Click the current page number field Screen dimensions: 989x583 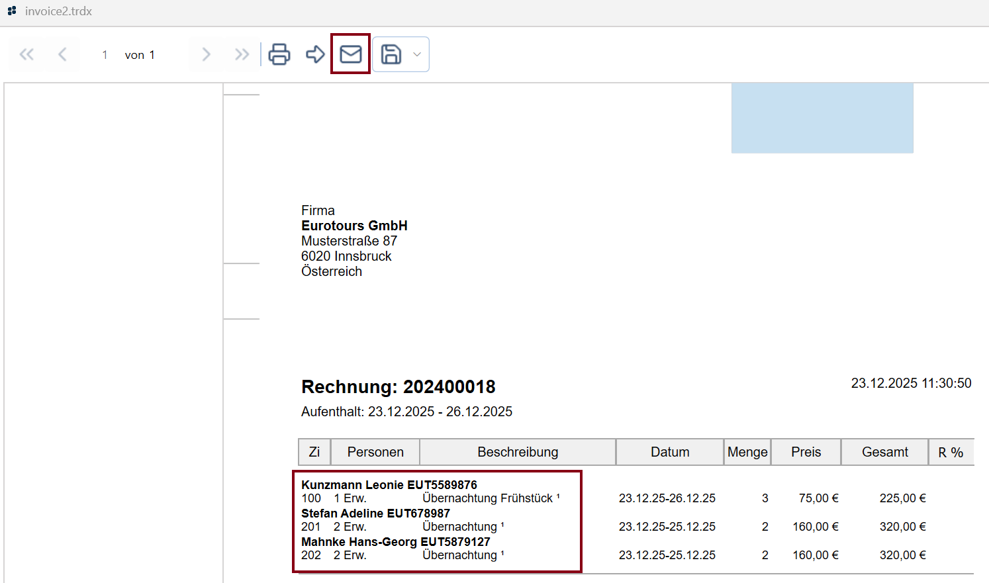click(x=105, y=55)
